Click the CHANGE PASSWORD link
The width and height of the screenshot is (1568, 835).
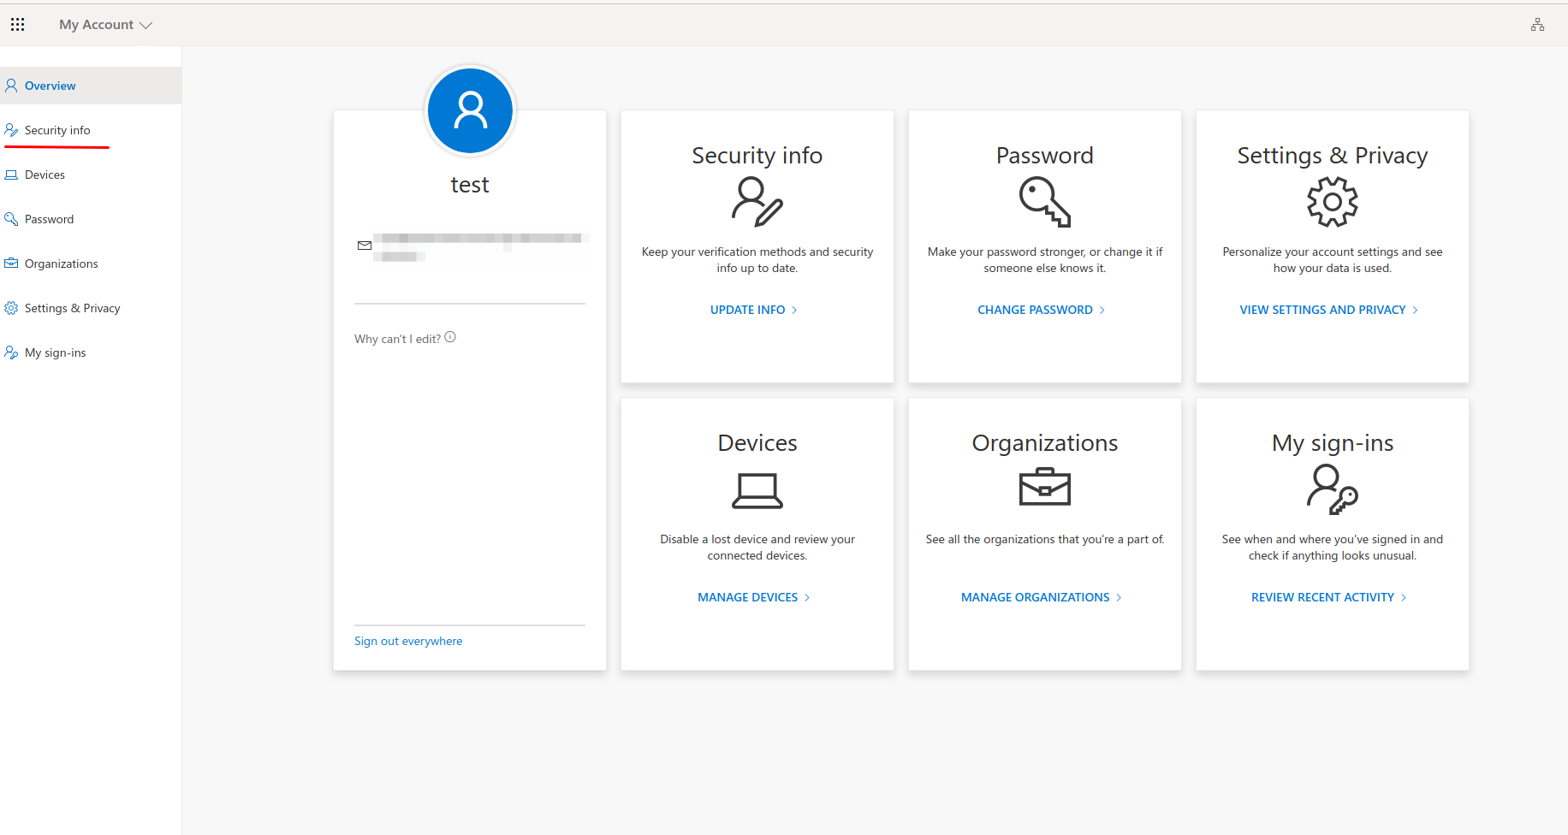(x=1041, y=310)
